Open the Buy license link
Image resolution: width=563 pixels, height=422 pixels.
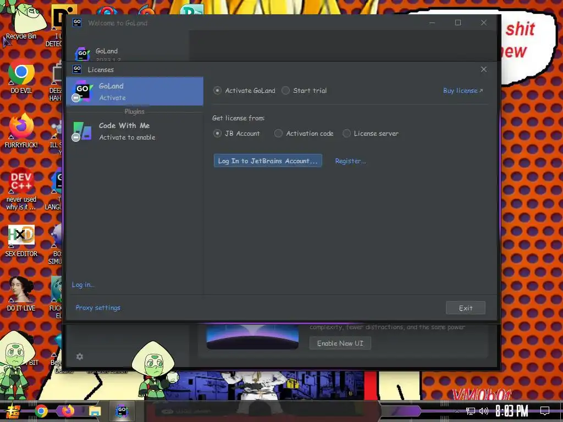pyautogui.click(x=463, y=91)
